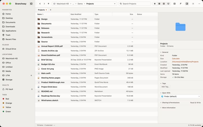Viewport: 203px width, 127px height.
Task: Click the eject icon next to UTM
Action: [31, 75]
